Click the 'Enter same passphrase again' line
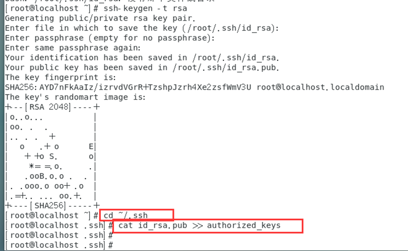The width and height of the screenshot is (408, 251). [73, 48]
